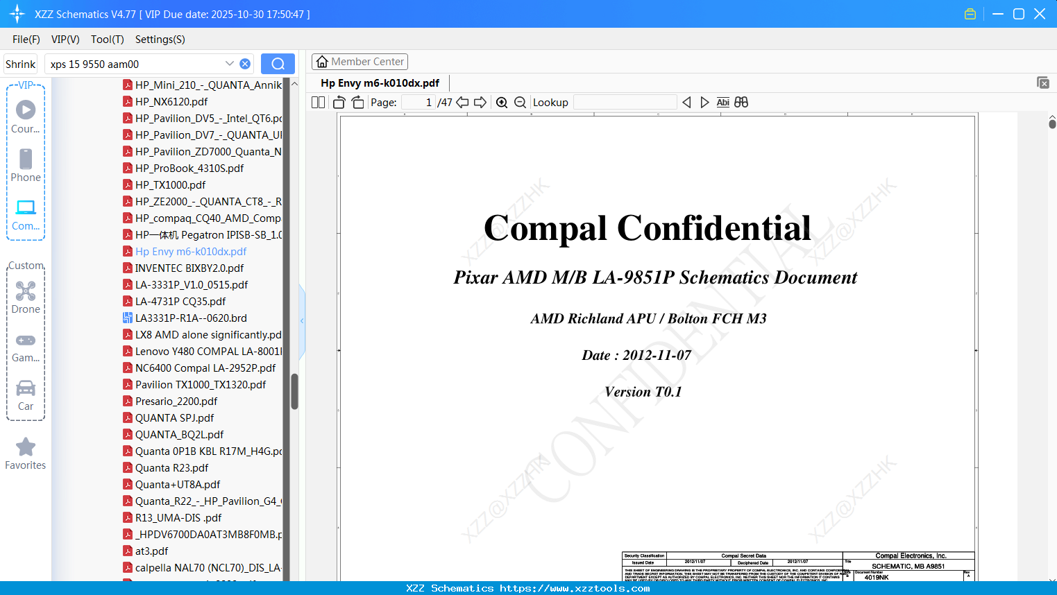Open the Course category in sidebar

coord(26,117)
